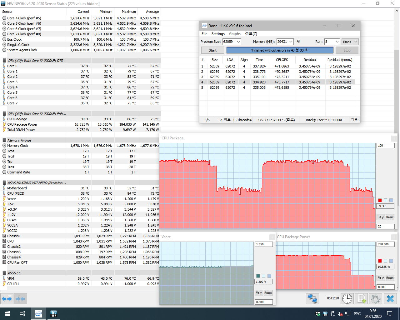This screenshot has width=400, height=320.
Task: Click Fit y on the CPU Package graph
Action: (x=381, y=217)
